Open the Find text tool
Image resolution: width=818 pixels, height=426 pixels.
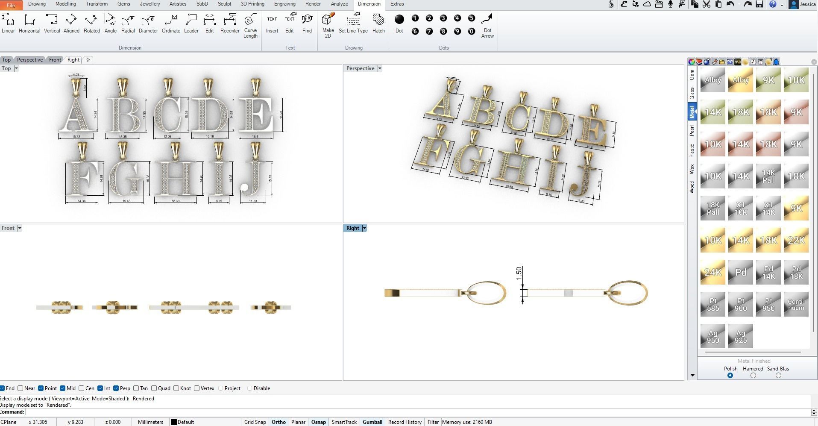pos(307,24)
